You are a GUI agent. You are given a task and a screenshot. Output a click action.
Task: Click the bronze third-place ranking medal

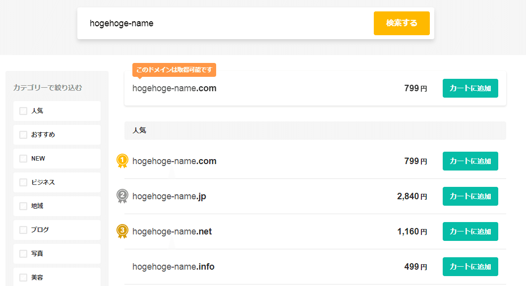pos(122,231)
